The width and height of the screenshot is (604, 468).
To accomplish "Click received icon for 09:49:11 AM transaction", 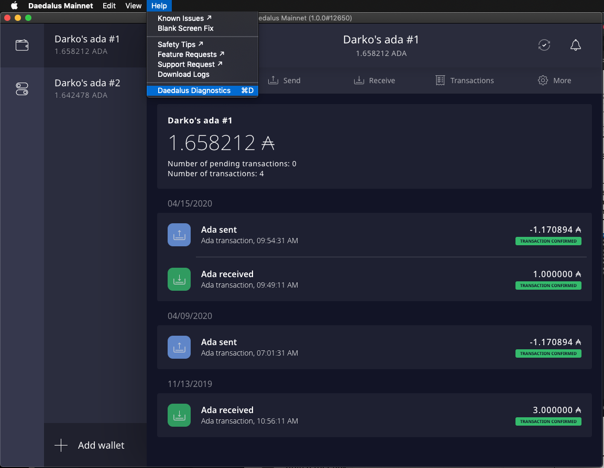I will 179,279.
